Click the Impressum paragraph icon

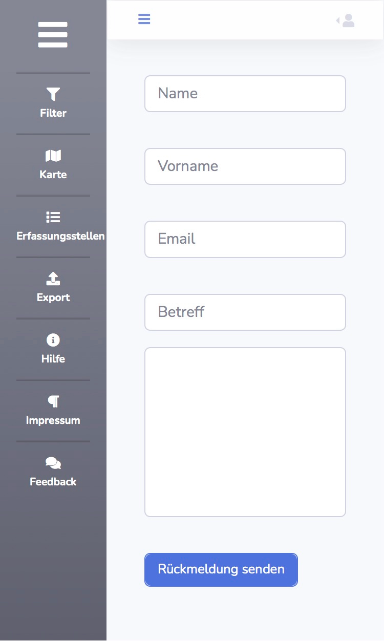(53, 401)
